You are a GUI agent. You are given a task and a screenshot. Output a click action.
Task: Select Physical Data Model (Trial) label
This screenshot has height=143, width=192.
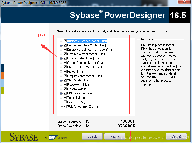tap(84, 67)
